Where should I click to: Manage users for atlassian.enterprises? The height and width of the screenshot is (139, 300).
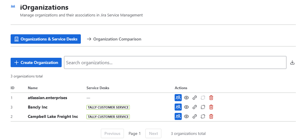[178, 98]
